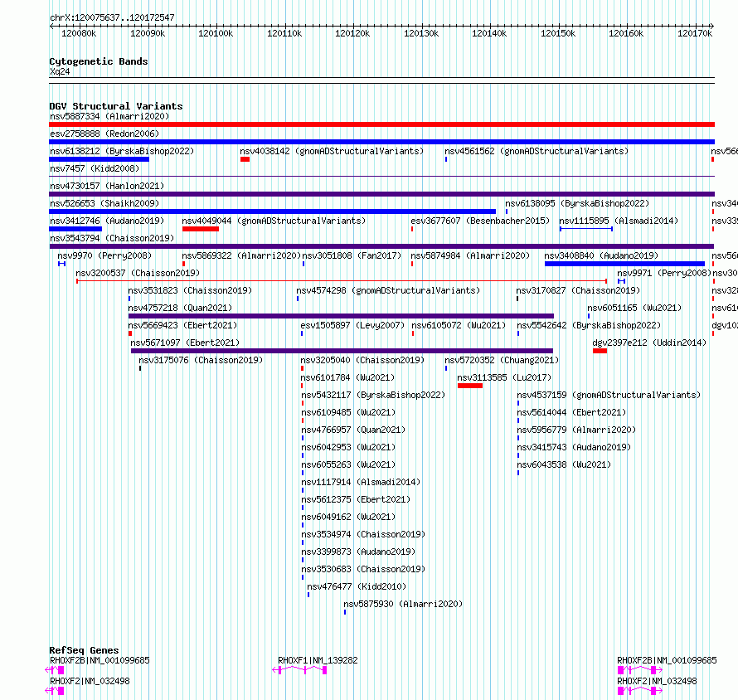Click the nsv7457 (Kidd2008) label
Image resolution: width=738 pixels, height=700 pixels.
[95, 168]
